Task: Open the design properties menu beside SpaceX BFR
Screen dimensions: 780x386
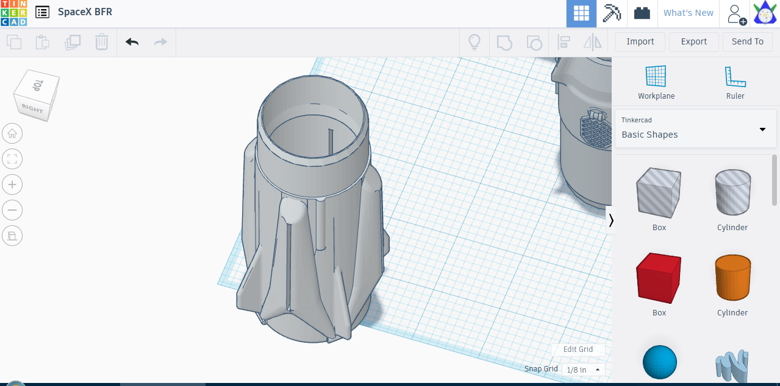Action: click(41, 12)
